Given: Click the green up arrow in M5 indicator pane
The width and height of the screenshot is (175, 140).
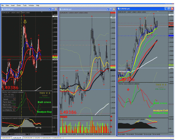Looking at the screenshot, I should click(150, 117).
